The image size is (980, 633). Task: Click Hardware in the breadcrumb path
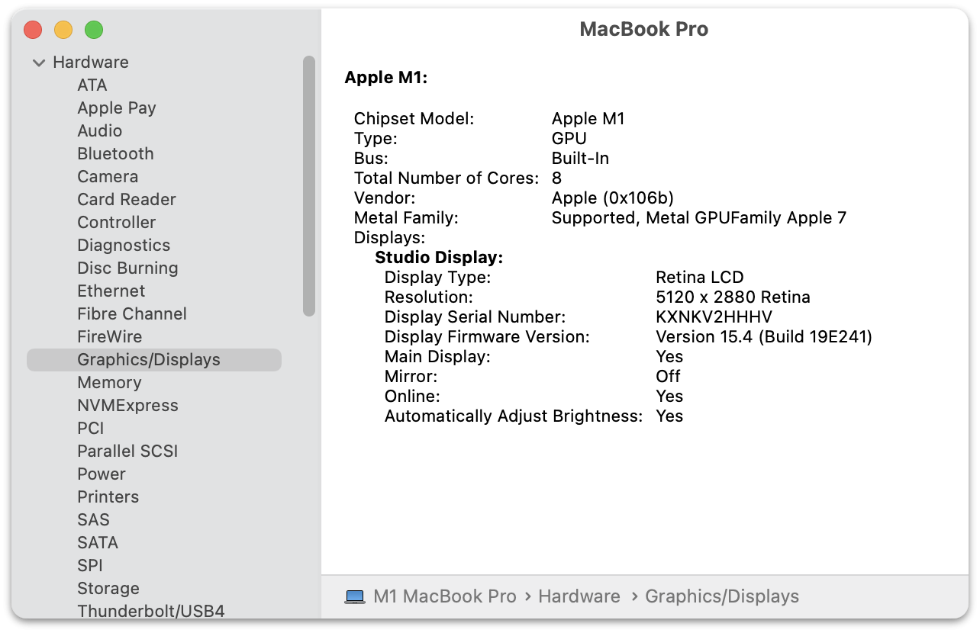(579, 596)
